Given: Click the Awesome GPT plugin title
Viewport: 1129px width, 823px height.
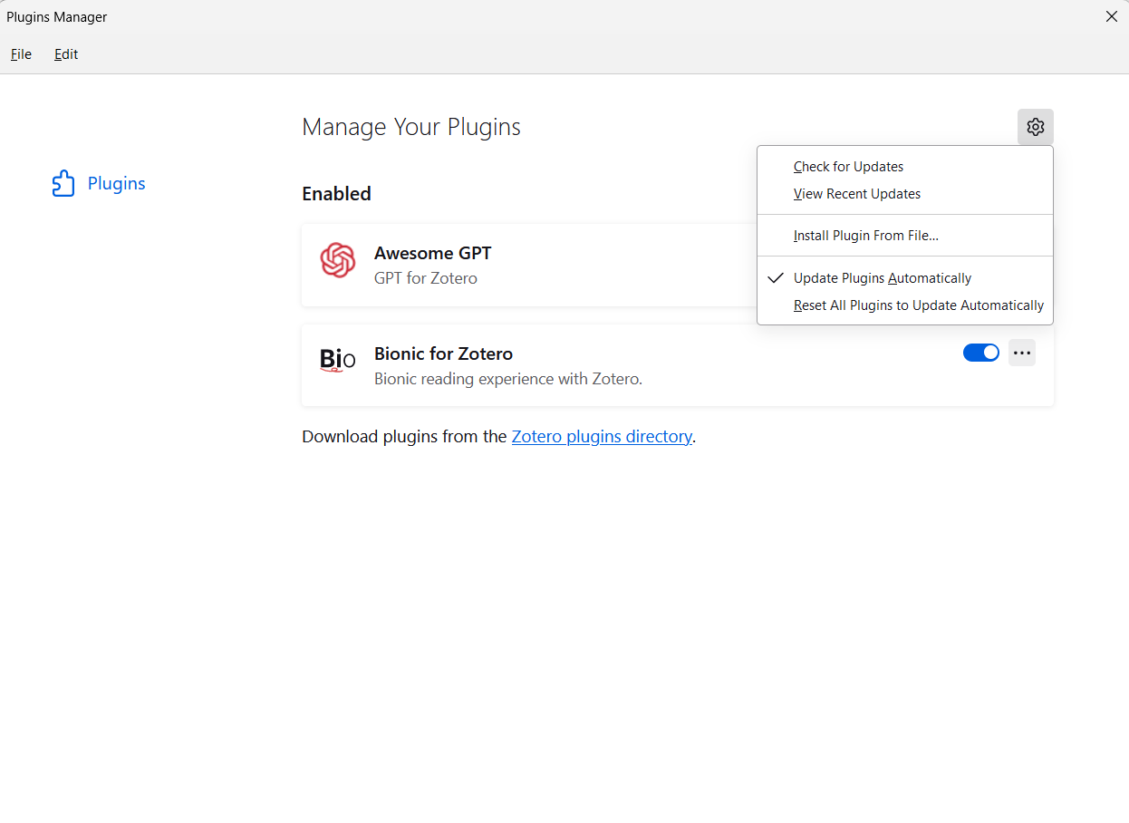Looking at the screenshot, I should click(x=432, y=253).
